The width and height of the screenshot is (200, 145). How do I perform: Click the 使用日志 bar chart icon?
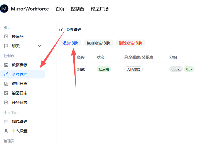click(6, 84)
